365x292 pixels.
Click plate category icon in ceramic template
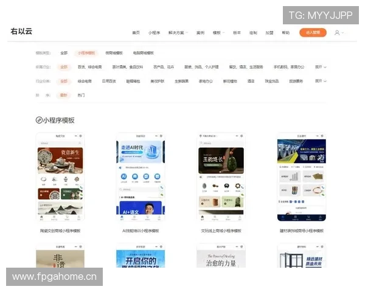tap(44, 179)
